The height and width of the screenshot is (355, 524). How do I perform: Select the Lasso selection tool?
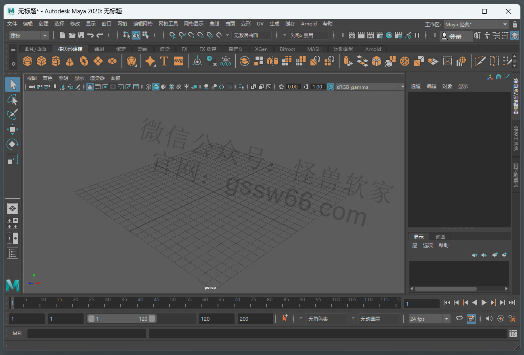13,99
